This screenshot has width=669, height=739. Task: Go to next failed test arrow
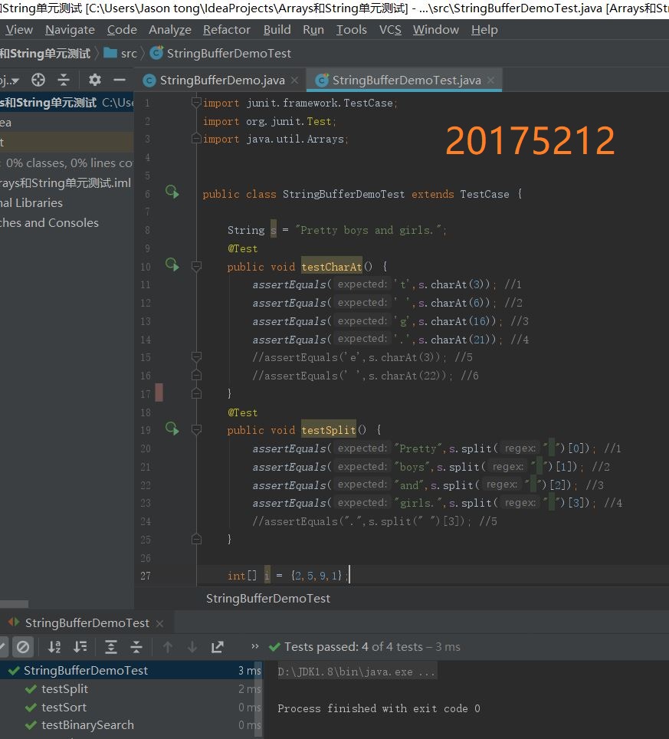[192, 647]
